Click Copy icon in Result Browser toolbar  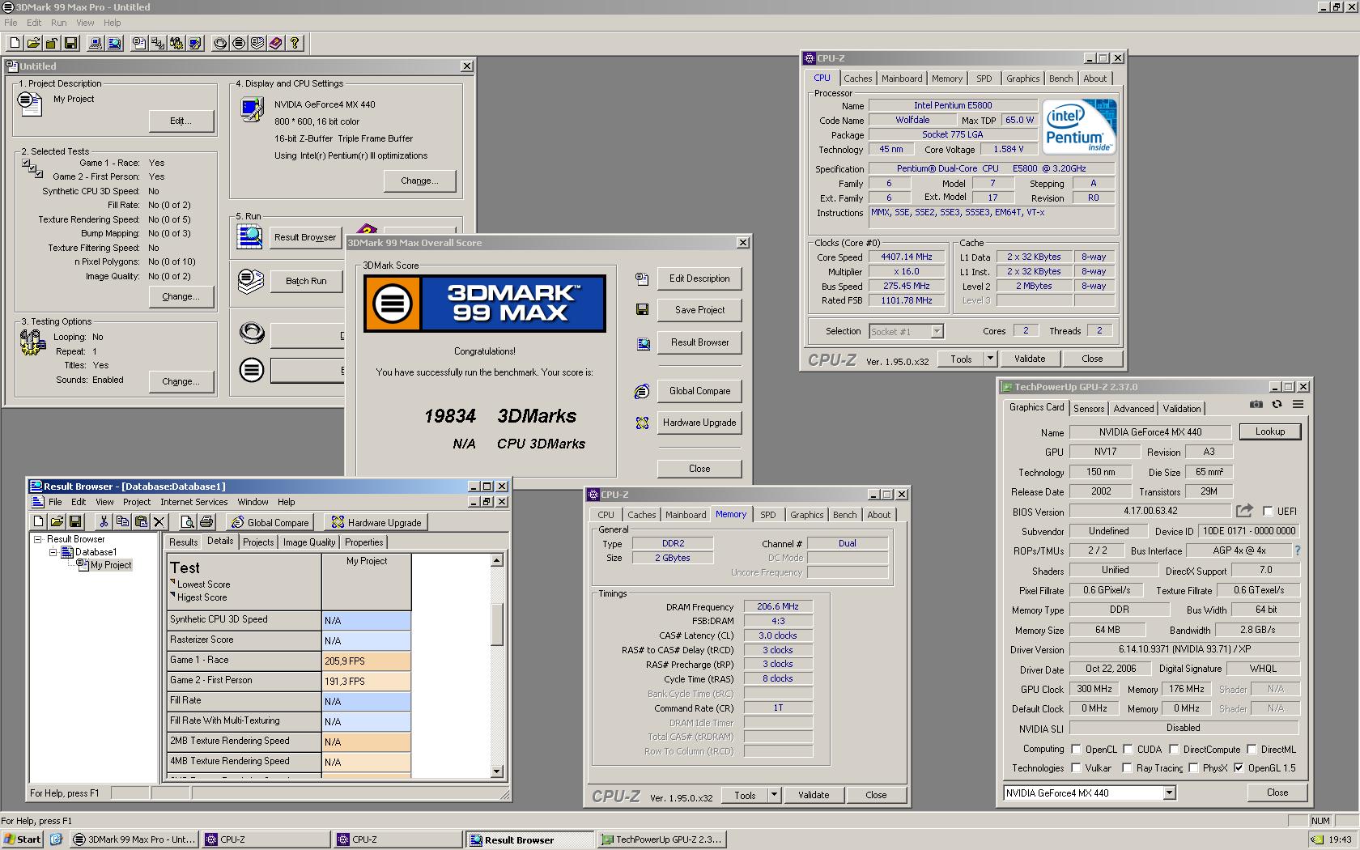122,522
